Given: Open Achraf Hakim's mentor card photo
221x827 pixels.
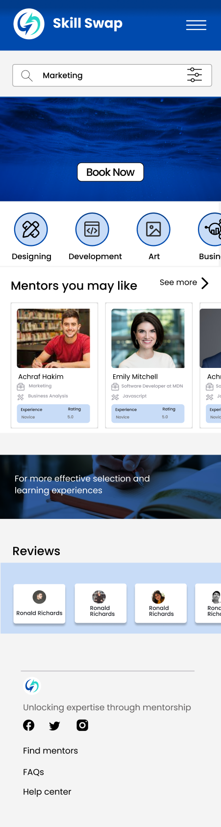Looking at the screenshot, I should (x=53, y=338).
